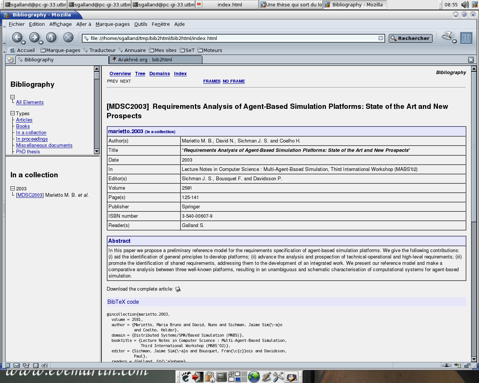Click the NO FRAME link

click(234, 81)
